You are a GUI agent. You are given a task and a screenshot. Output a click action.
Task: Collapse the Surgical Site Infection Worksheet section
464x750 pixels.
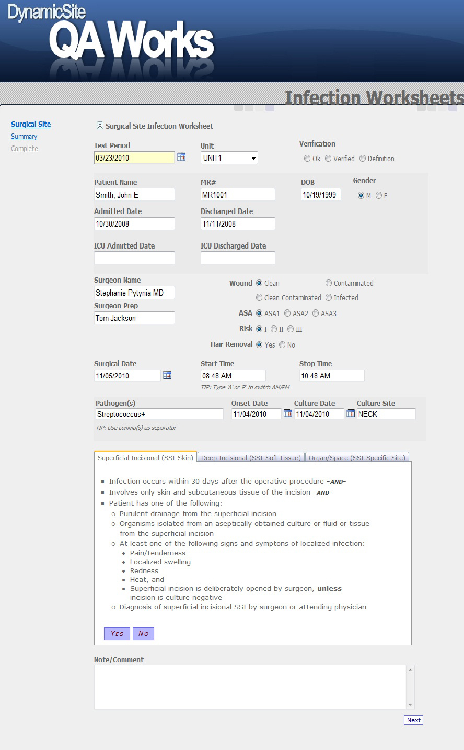(x=100, y=126)
